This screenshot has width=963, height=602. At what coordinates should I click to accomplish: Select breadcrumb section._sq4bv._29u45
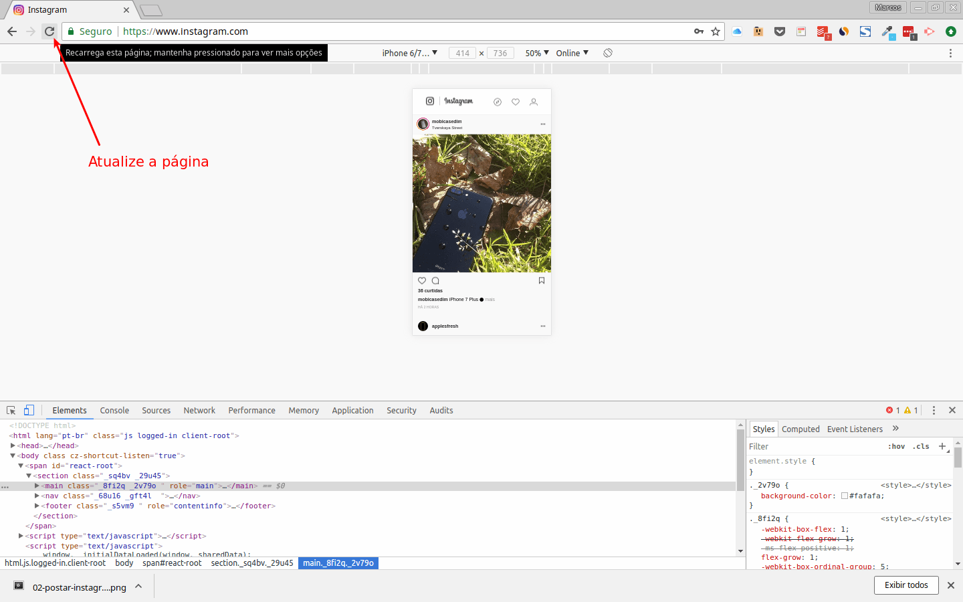point(252,563)
